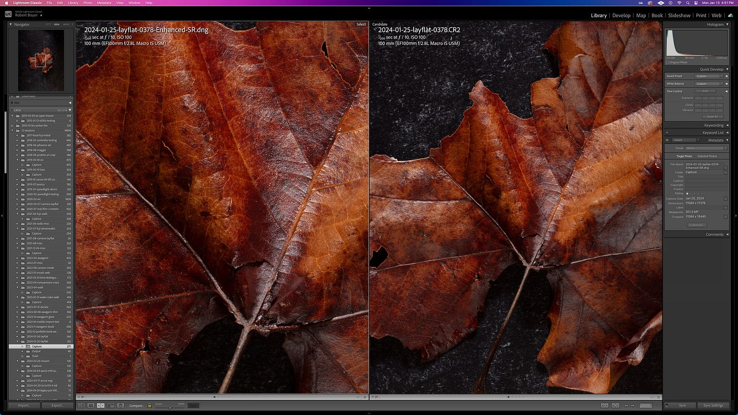Click the Done button
The width and height of the screenshot is (738, 415).
coord(646,405)
